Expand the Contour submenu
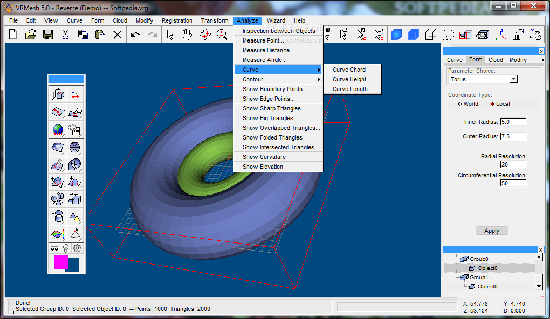 click(x=279, y=80)
